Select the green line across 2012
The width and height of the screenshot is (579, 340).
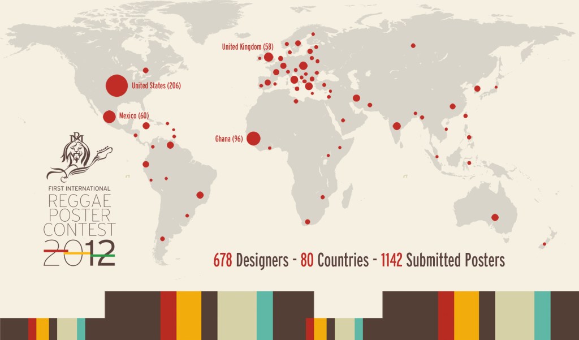[x=102, y=256]
